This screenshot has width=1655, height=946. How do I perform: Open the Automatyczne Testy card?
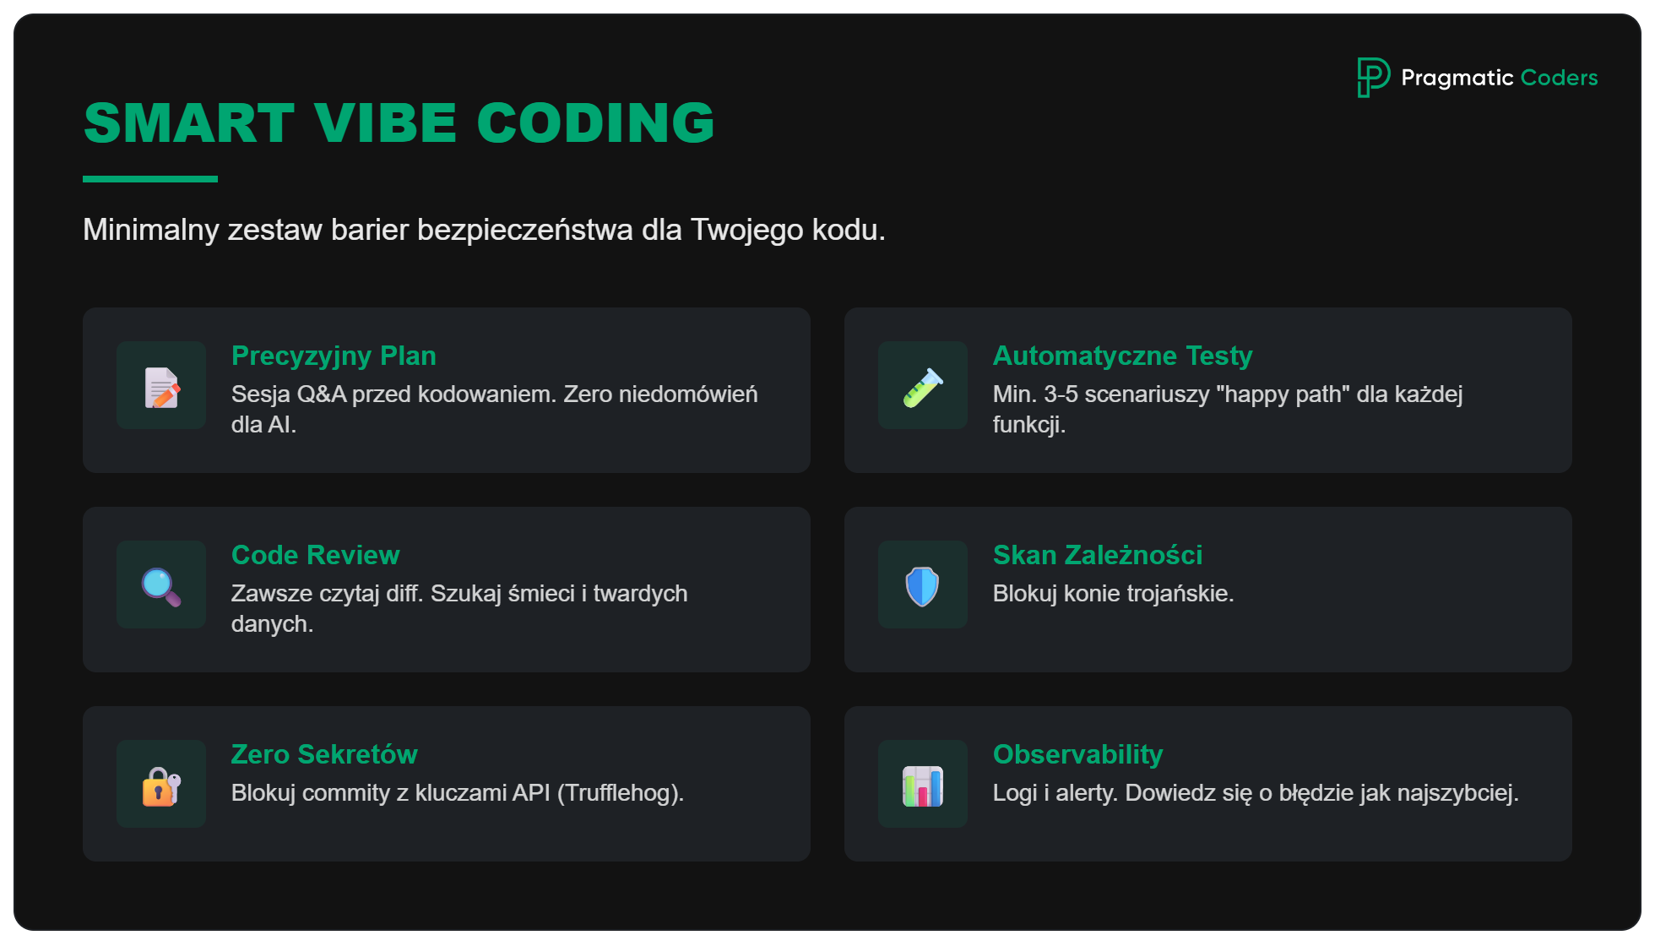point(1207,389)
